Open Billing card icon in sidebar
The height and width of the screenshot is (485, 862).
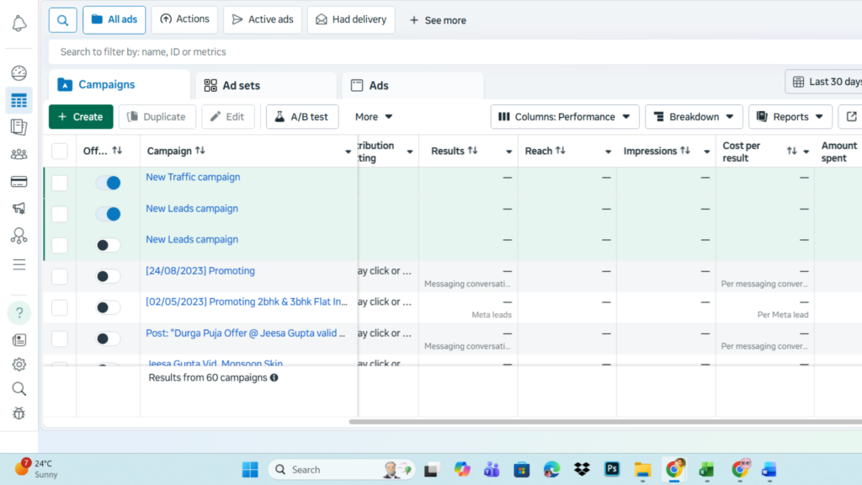(x=19, y=181)
